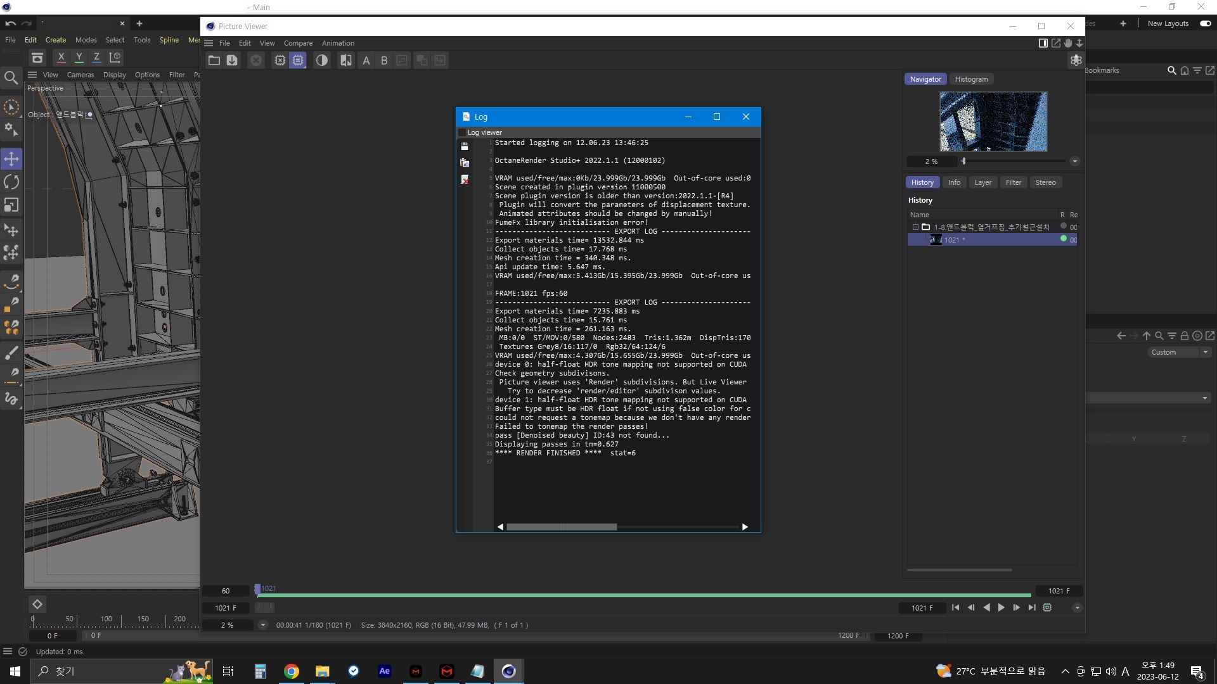Click the save log floppy icon
1217x684 pixels.
pyautogui.click(x=465, y=146)
